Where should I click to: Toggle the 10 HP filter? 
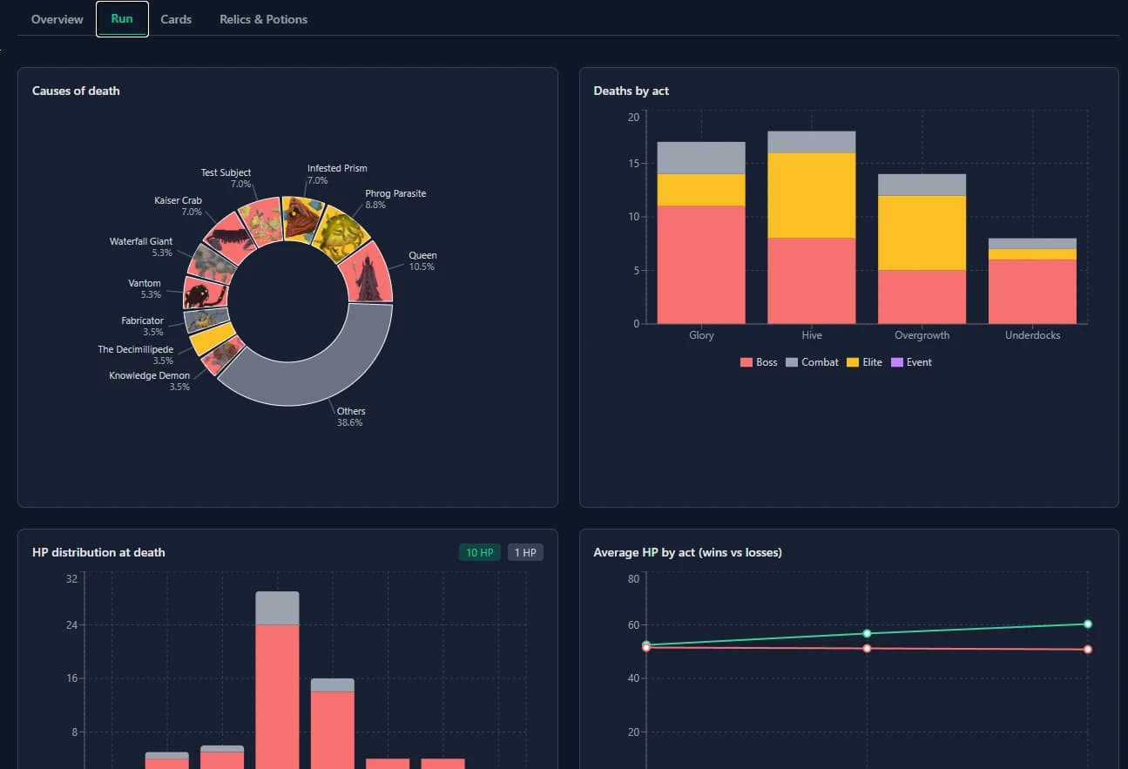(479, 552)
